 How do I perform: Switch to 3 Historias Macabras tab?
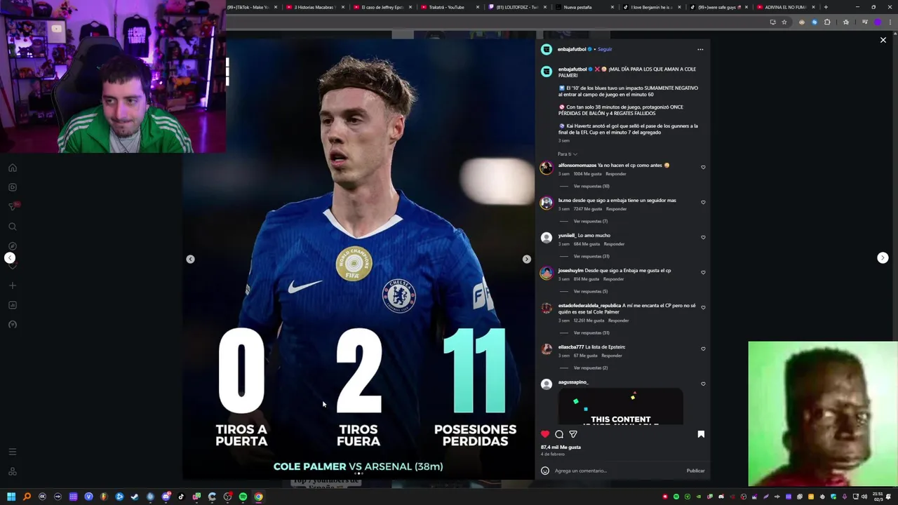point(315,7)
